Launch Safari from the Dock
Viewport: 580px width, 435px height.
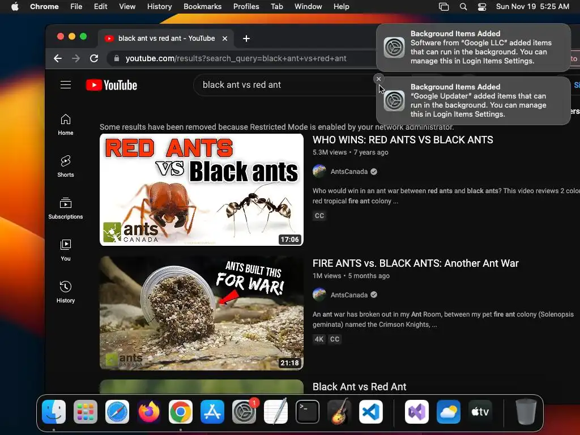click(117, 412)
